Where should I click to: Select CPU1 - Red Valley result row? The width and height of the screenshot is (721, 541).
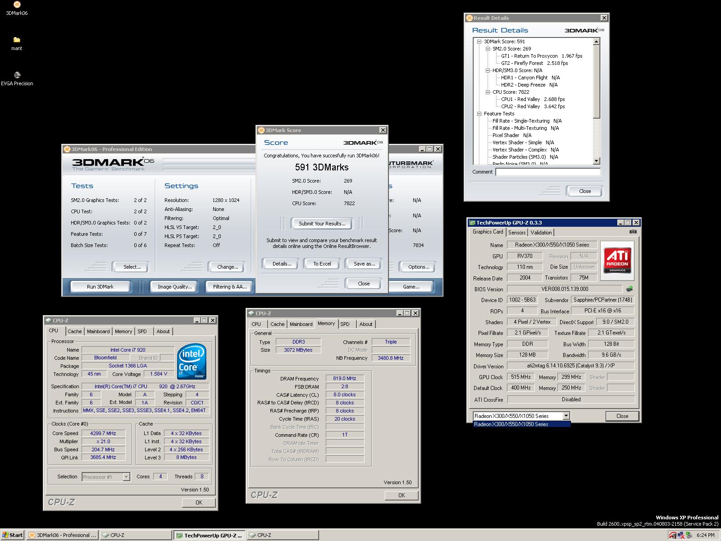(x=533, y=99)
